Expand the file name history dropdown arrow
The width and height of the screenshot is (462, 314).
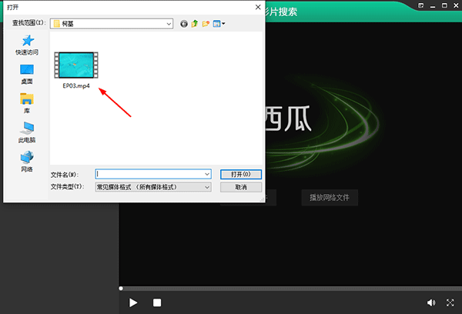207,174
